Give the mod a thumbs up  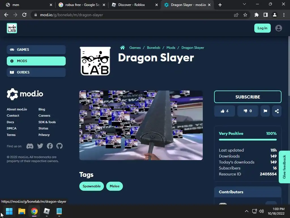pos(225,111)
